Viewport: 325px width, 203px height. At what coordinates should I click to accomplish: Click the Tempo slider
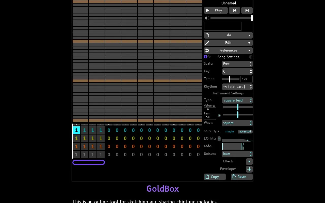[231, 79]
